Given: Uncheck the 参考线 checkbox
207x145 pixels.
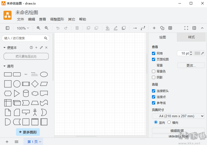Looking at the screenshot, I should tap(153, 103).
